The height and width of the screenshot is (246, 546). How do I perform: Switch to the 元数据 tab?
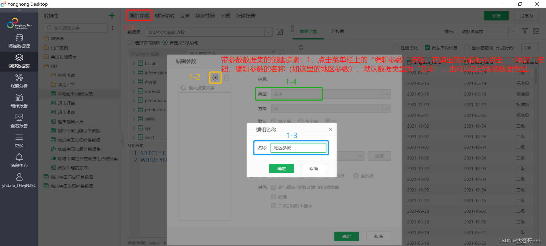tap(337, 31)
